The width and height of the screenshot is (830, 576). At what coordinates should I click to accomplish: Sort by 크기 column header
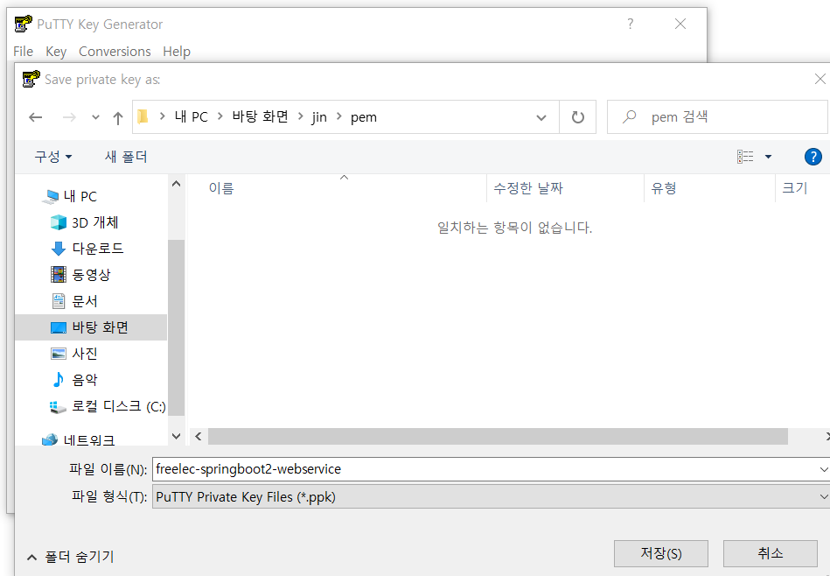tap(794, 188)
